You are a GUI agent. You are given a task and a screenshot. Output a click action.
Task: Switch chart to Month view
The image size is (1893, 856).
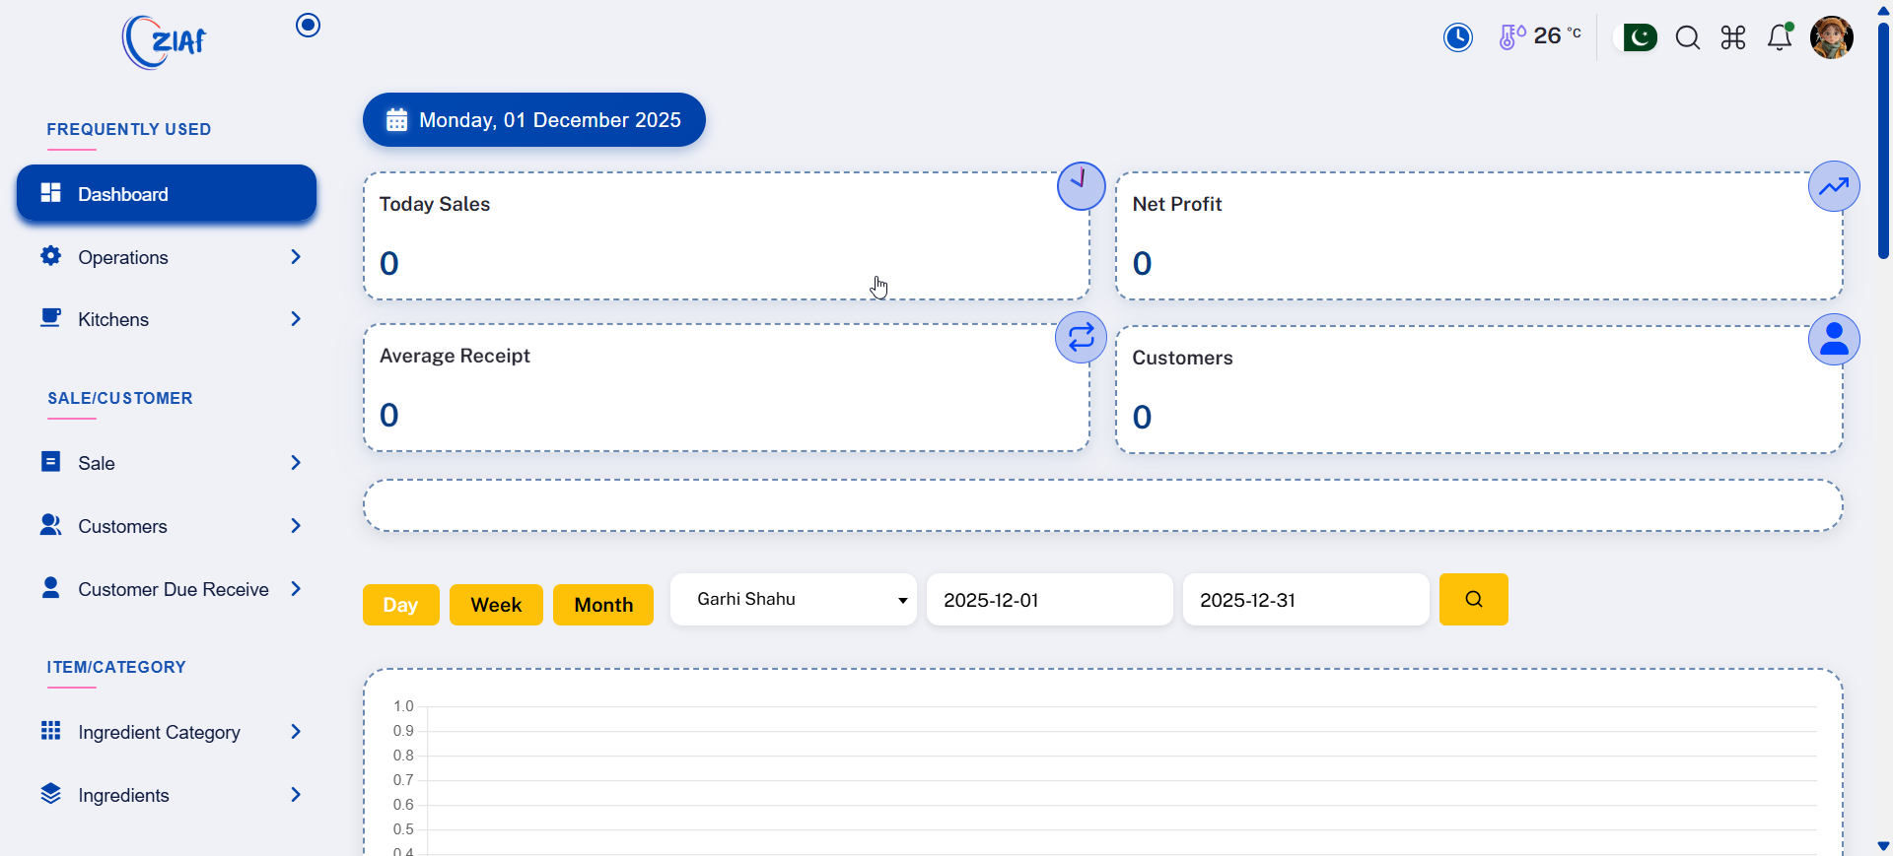603,605
